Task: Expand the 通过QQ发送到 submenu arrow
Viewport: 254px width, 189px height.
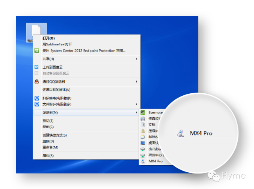Action: coord(137,81)
